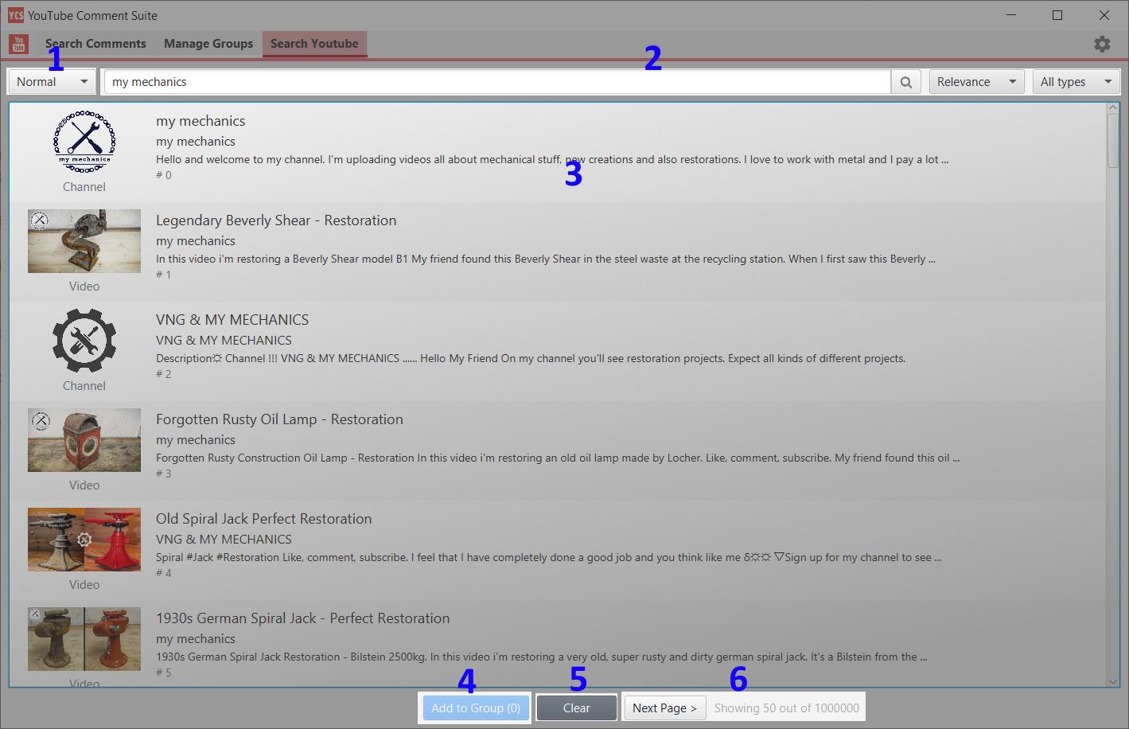Open the Relevance sort dropdown
Image resolution: width=1129 pixels, height=729 pixels.
[976, 82]
